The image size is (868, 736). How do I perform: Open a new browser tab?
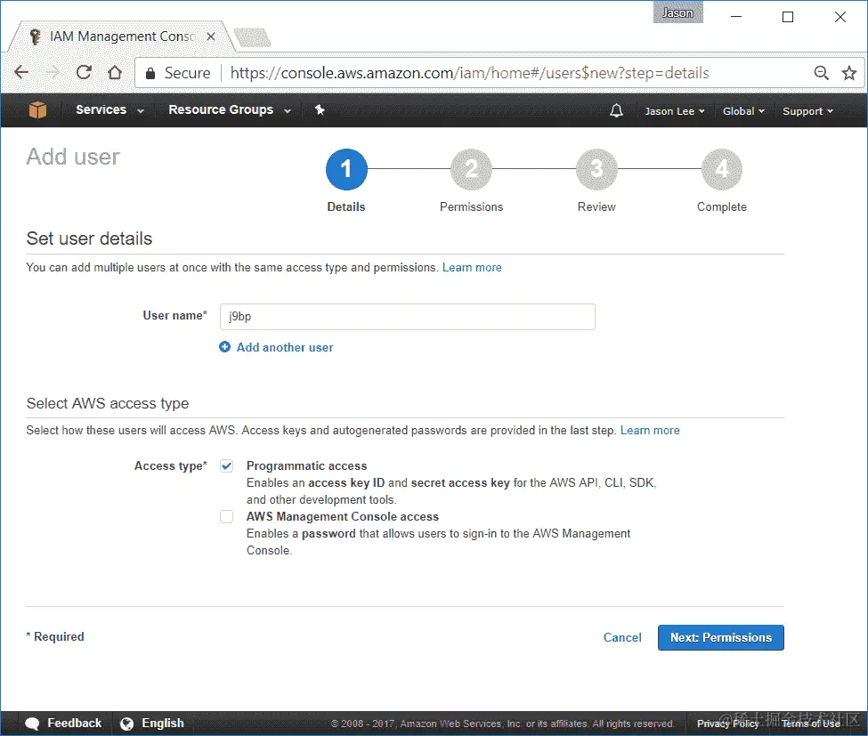point(252,37)
